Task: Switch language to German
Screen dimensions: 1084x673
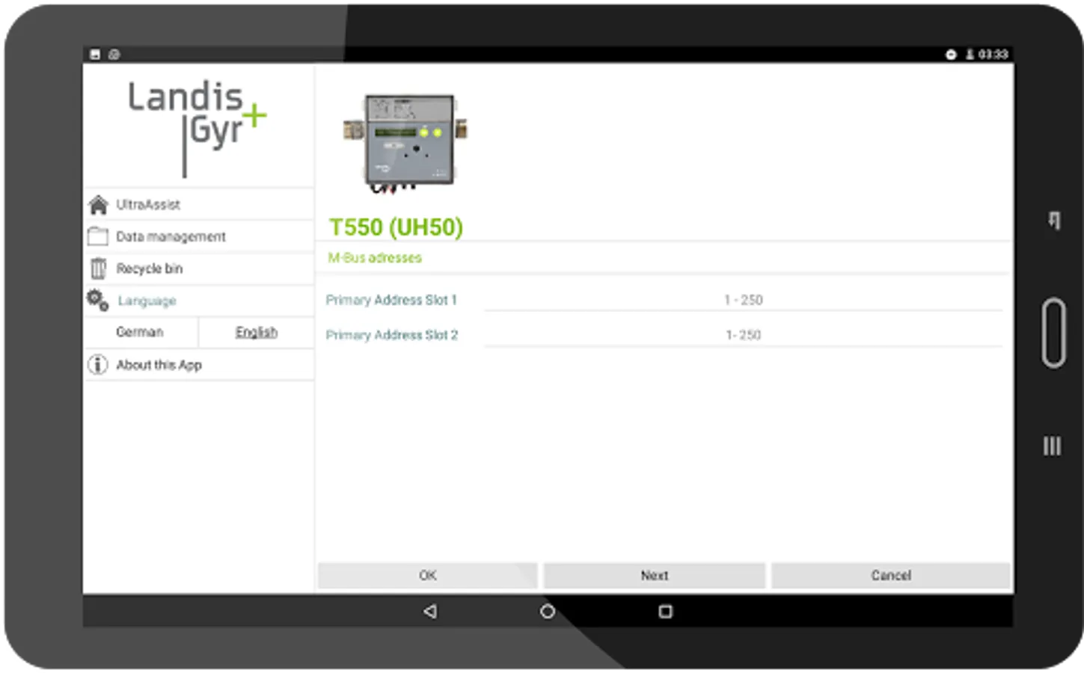Action: pos(140,332)
